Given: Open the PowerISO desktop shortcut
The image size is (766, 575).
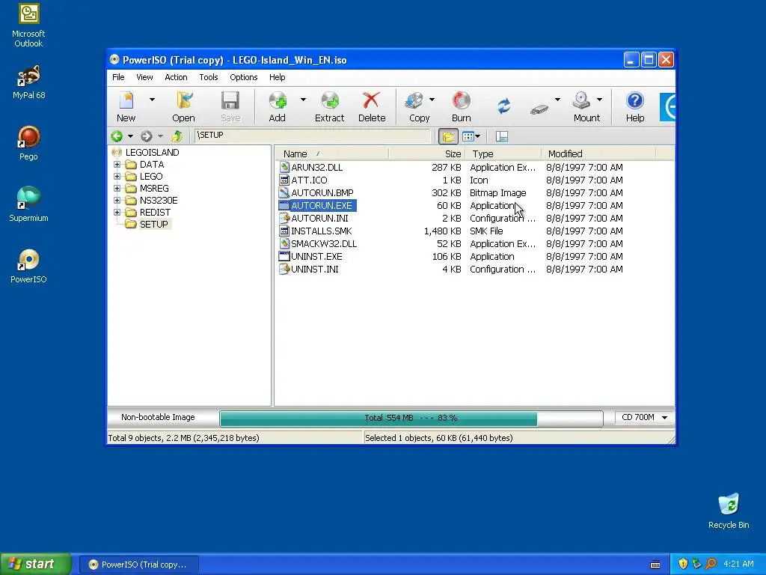Looking at the screenshot, I should pos(28,267).
